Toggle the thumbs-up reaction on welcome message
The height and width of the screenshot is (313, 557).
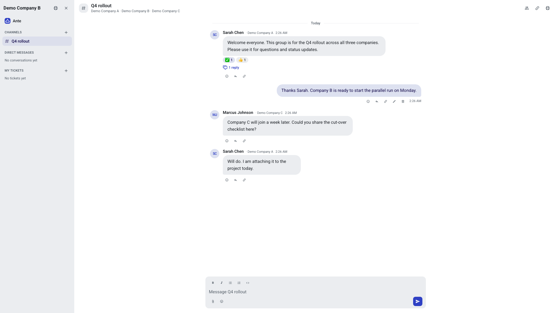pos(242,60)
